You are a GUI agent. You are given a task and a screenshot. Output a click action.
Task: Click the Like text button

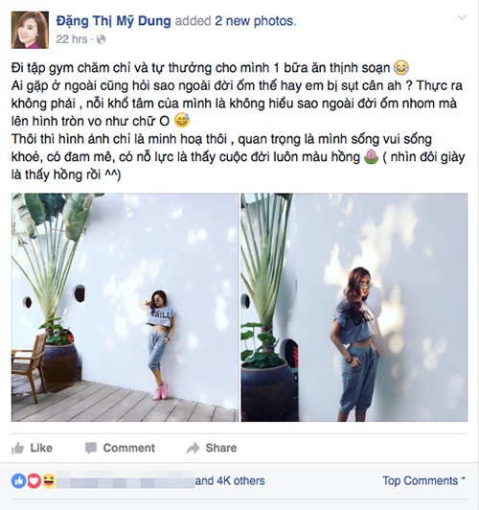click(x=41, y=449)
